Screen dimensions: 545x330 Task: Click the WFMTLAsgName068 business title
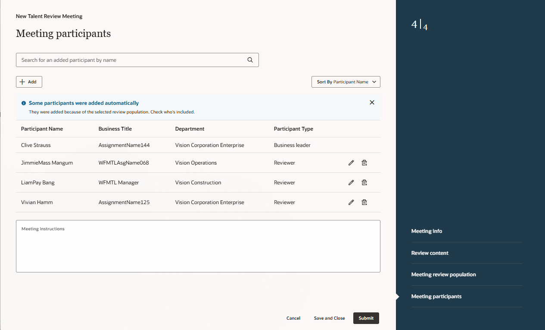pos(124,163)
